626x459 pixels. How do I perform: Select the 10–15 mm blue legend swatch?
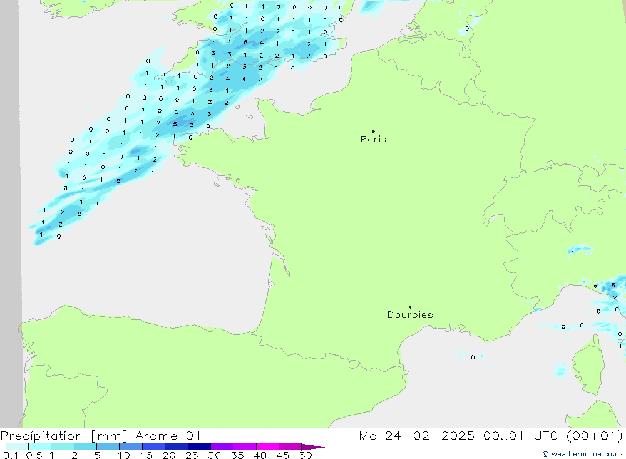(131, 446)
